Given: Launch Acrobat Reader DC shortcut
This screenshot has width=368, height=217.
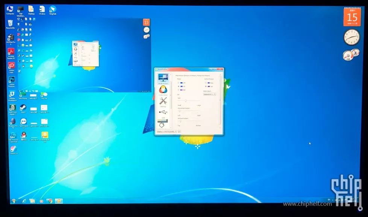Looking at the screenshot, I should pos(11,53).
